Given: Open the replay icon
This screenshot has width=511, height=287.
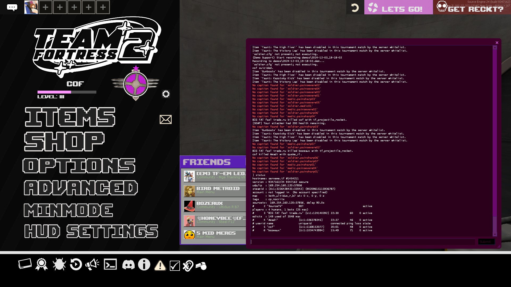Looking at the screenshot, I should [x=76, y=265].
